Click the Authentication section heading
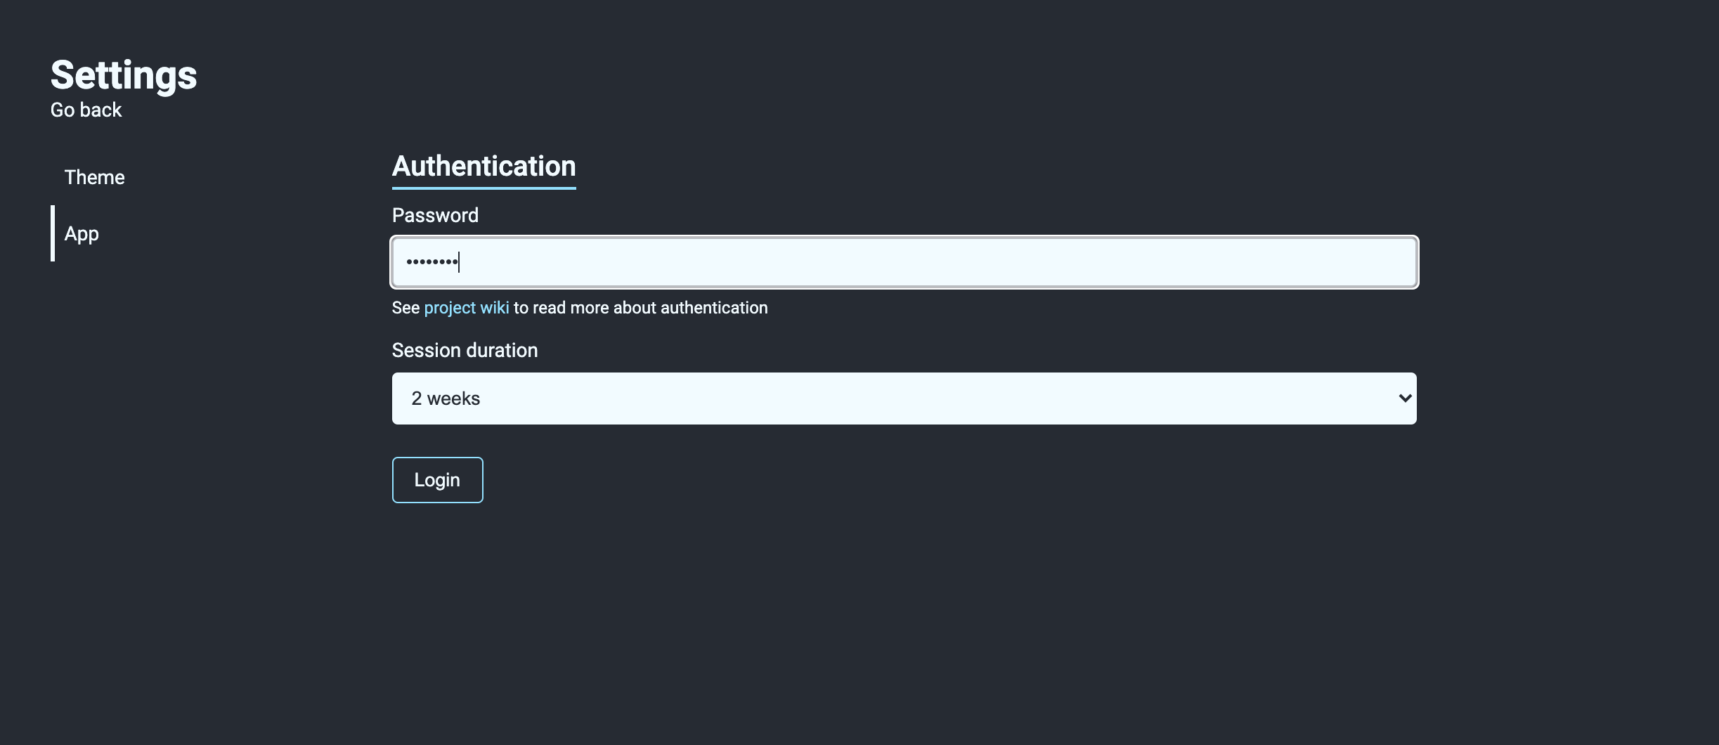Screen dimensions: 1719x745 coord(484,167)
